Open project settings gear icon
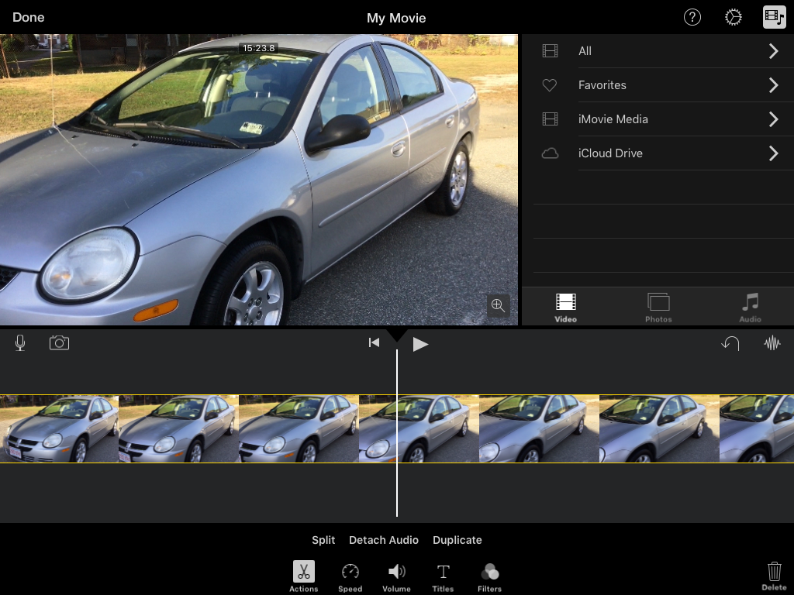794x595 pixels. pos(733,17)
